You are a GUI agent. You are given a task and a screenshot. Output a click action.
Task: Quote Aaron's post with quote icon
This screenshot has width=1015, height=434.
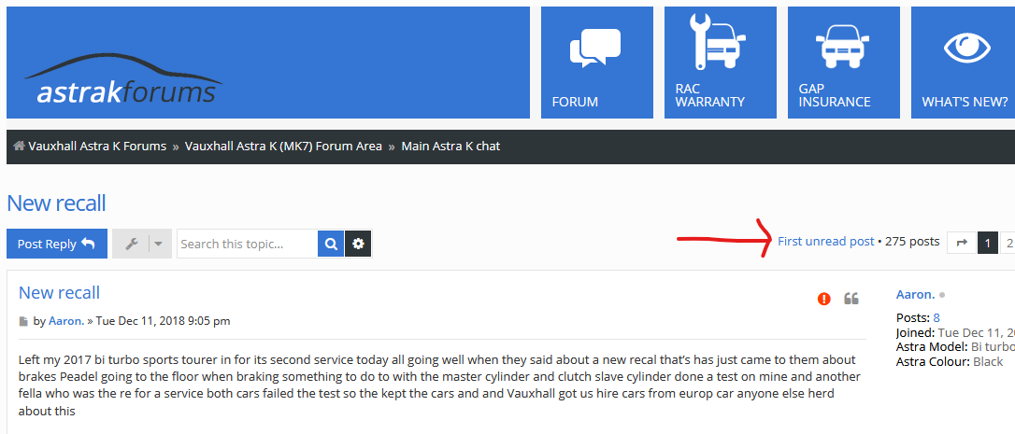[x=851, y=298]
